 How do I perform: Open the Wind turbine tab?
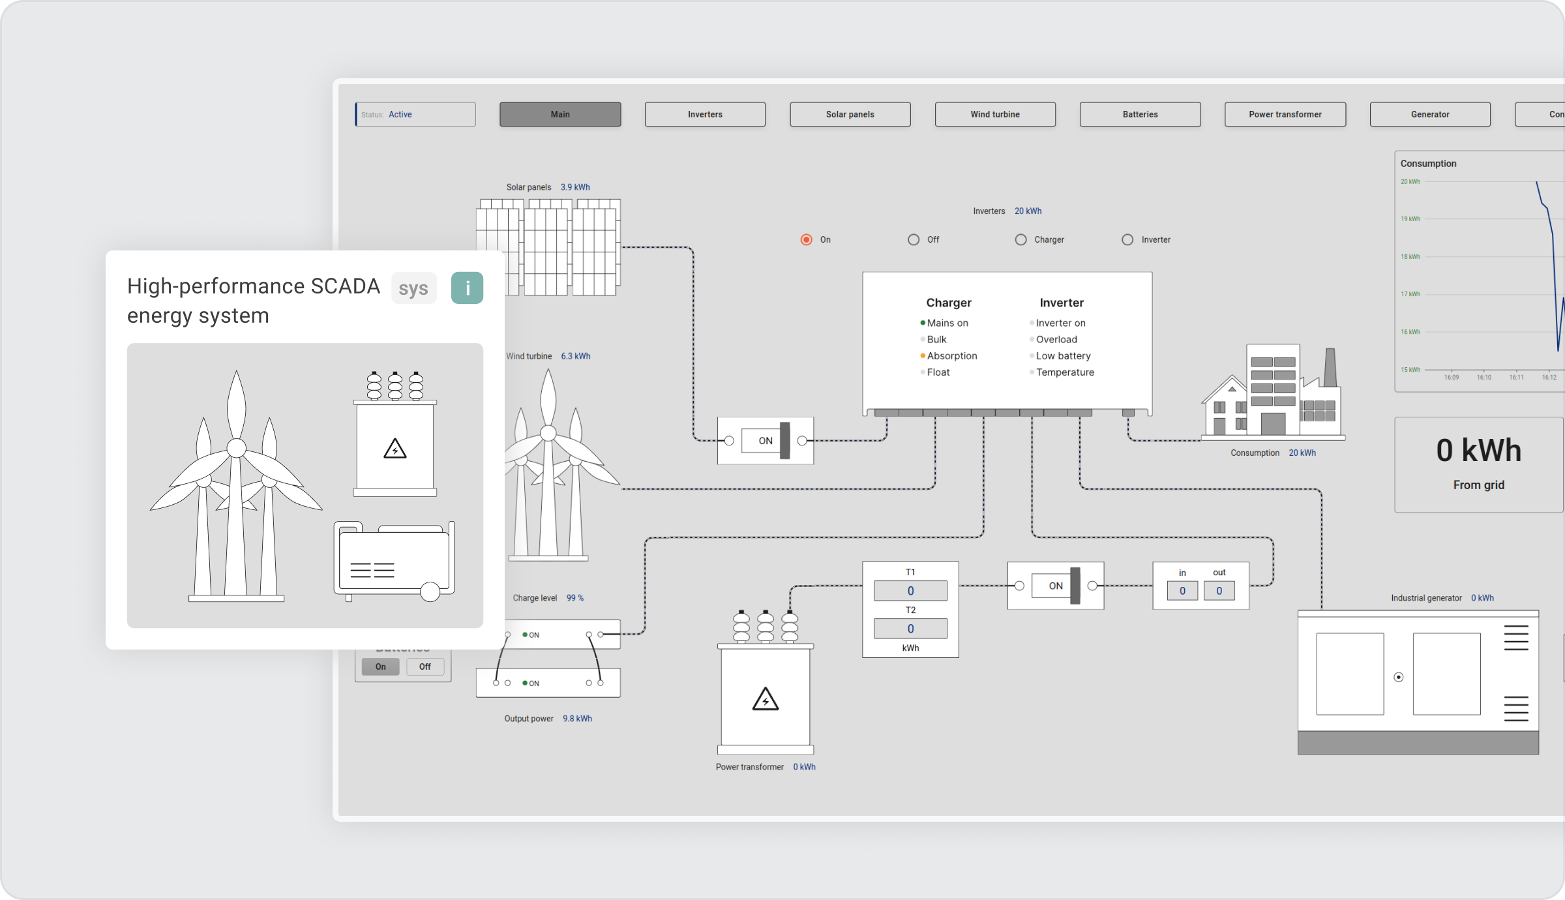[995, 114]
